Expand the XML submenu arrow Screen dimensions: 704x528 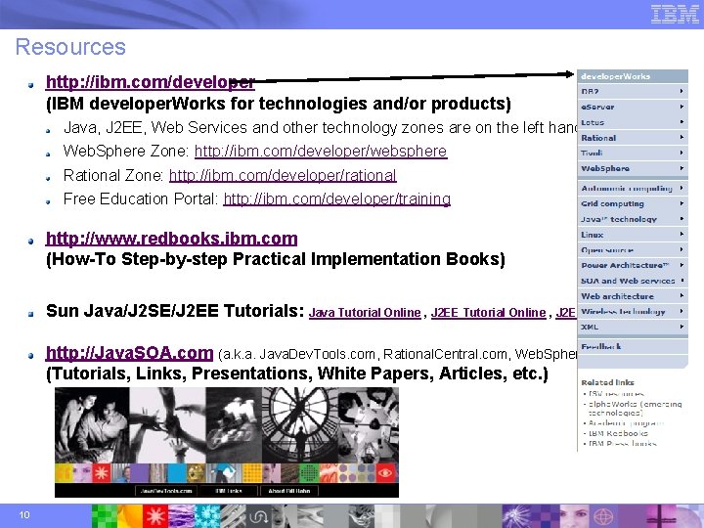pos(682,327)
